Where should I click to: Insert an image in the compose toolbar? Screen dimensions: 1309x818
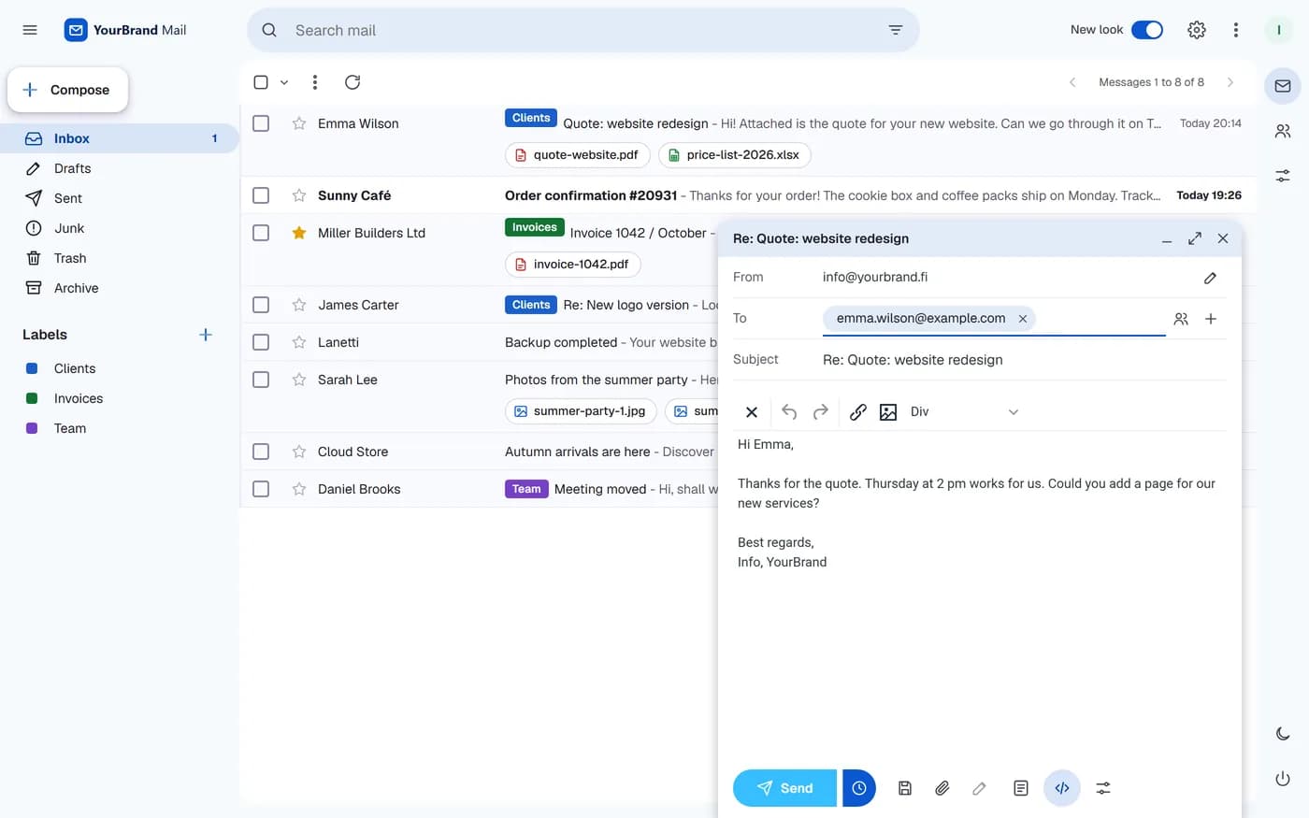click(888, 411)
